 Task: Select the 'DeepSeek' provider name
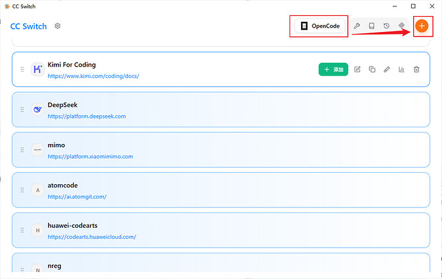tap(63, 105)
